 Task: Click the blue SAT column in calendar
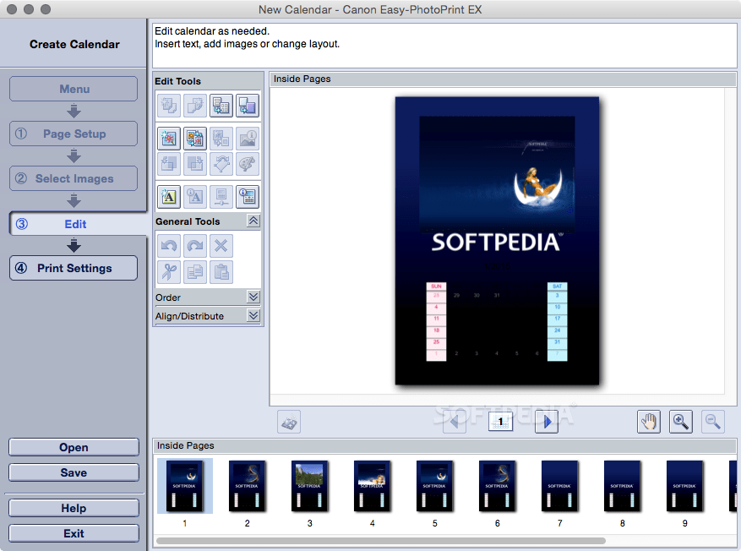[557, 322]
